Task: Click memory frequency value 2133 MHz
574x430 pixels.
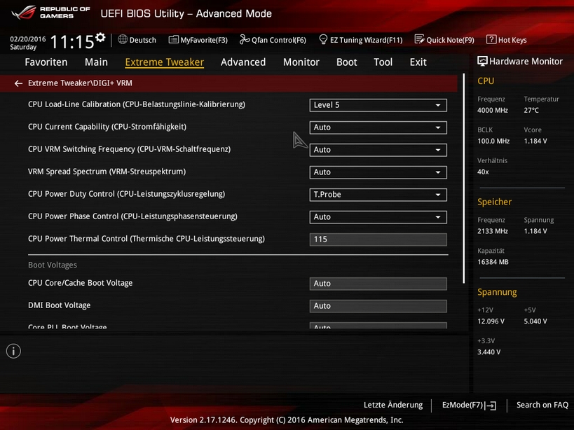Action: click(x=493, y=231)
